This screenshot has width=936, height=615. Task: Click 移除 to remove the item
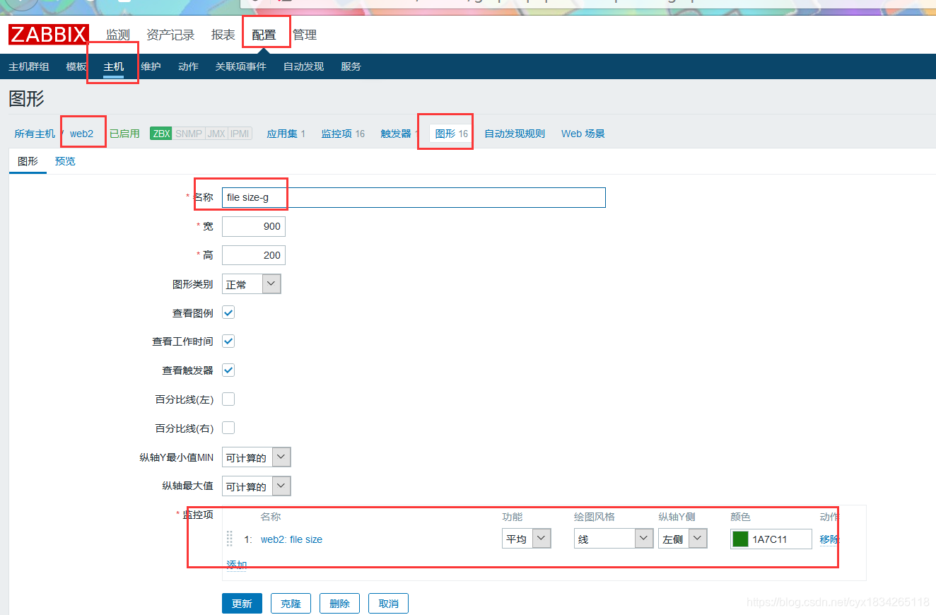click(829, 539)
